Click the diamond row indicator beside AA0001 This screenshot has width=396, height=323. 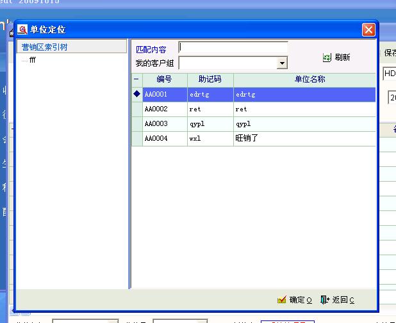(x=136, y=94)
